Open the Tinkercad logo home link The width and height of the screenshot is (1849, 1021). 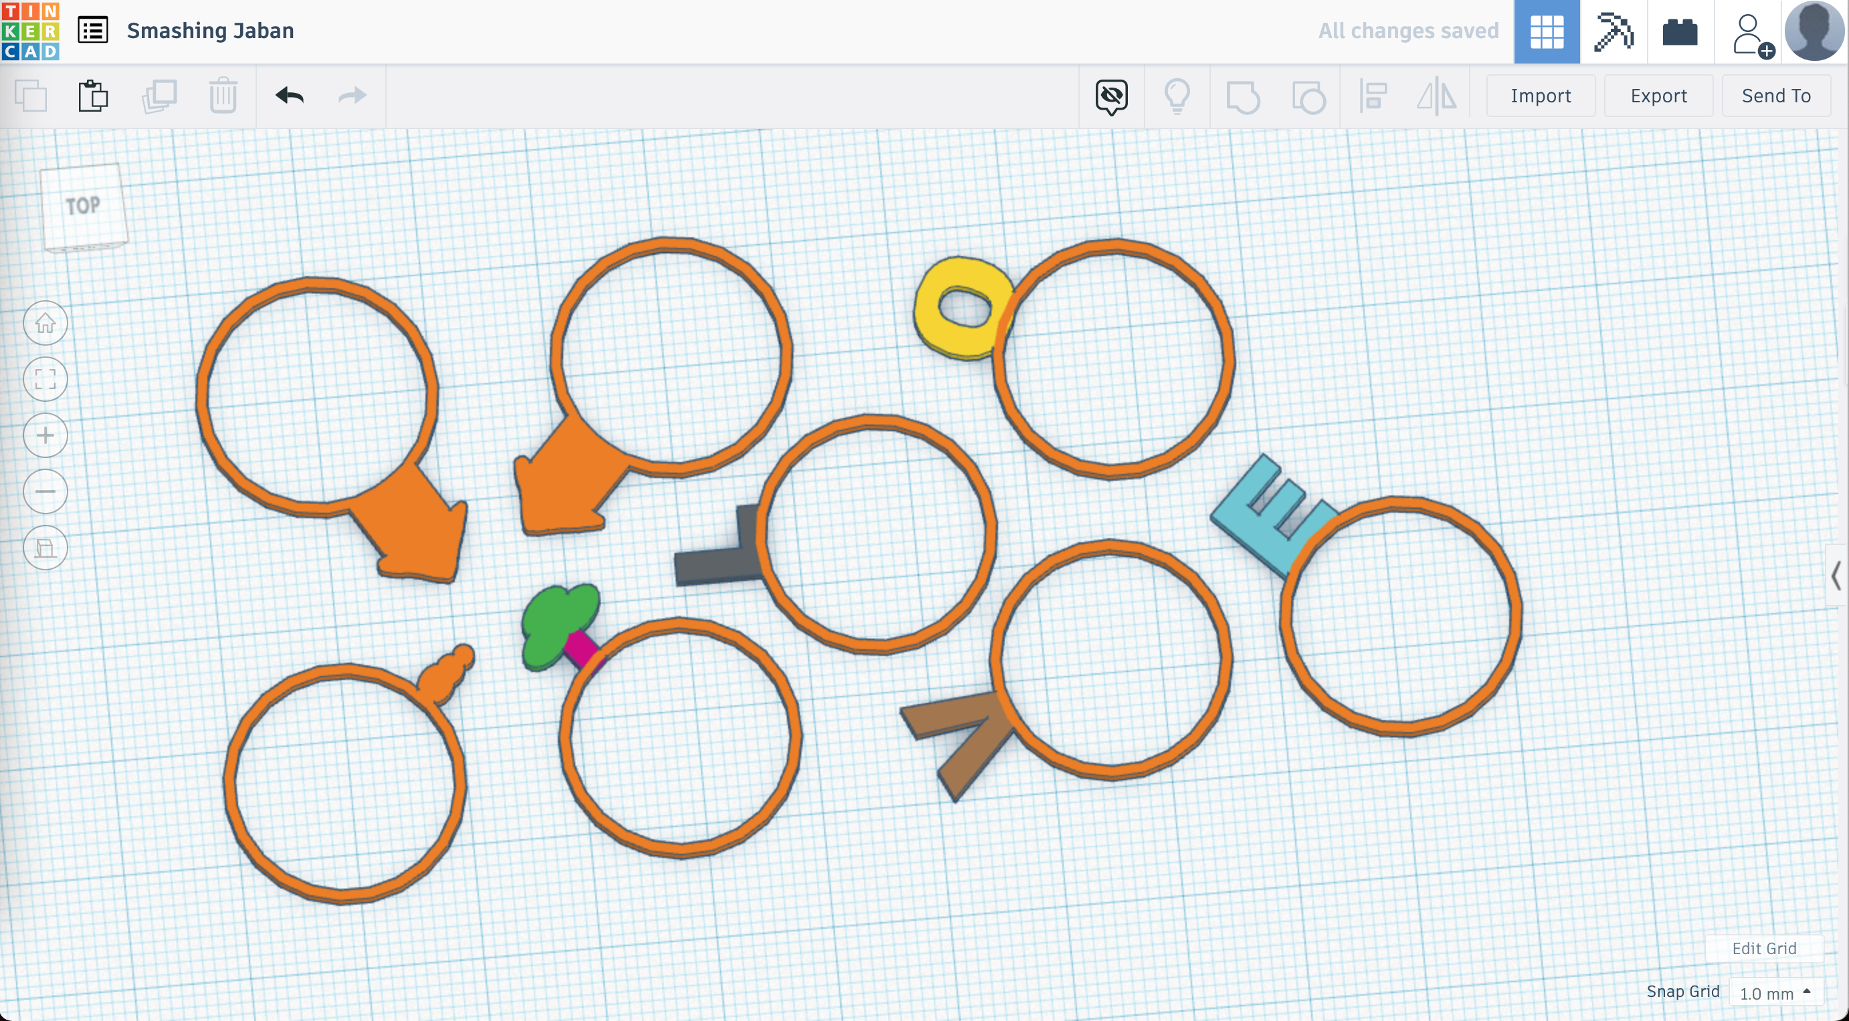31,31
